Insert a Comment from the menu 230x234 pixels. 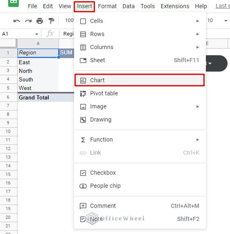pos(140,206)
